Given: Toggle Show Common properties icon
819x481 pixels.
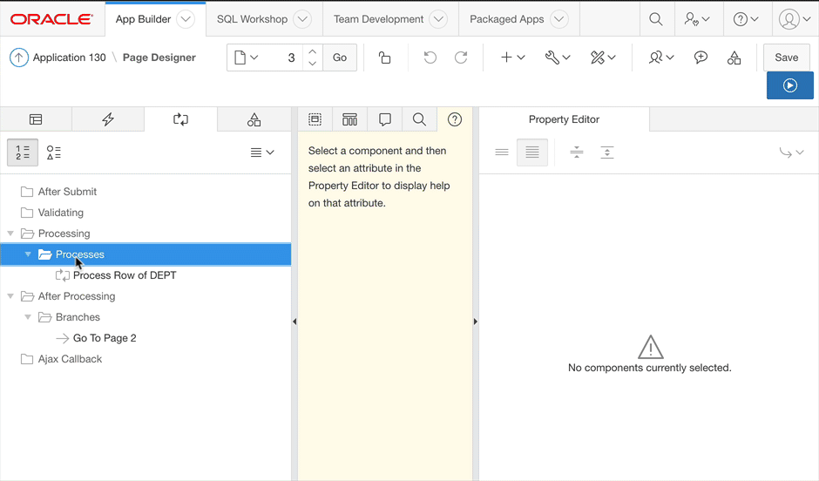Looking at the screenshot, I should pos(502,152).
